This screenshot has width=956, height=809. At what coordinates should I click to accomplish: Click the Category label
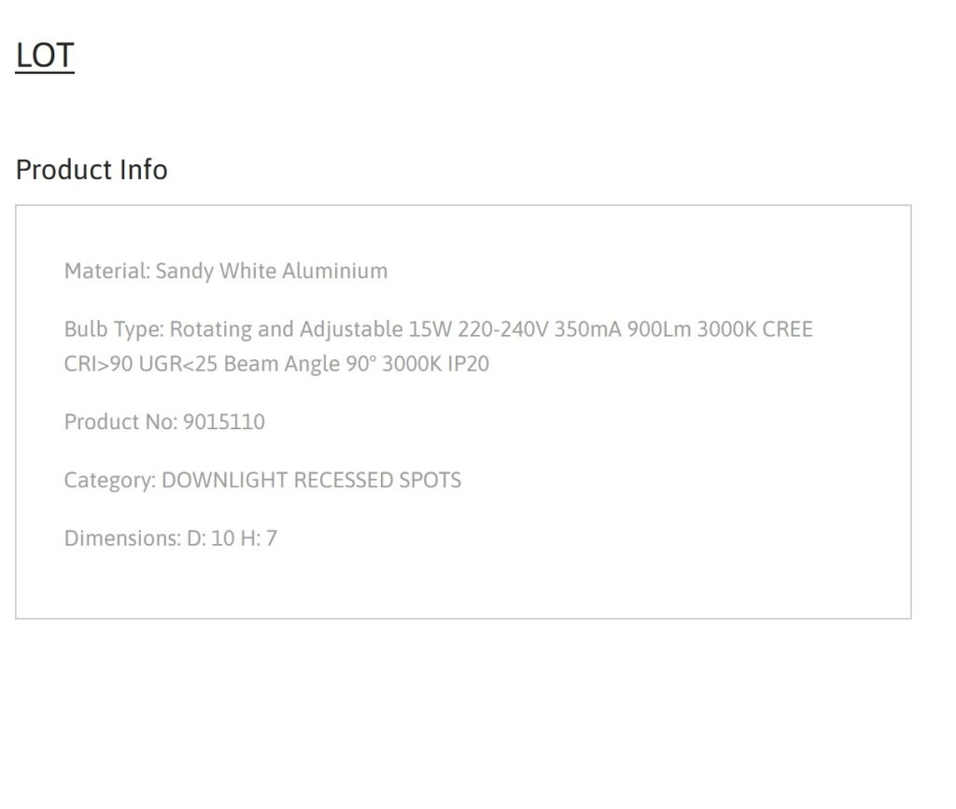110,480
